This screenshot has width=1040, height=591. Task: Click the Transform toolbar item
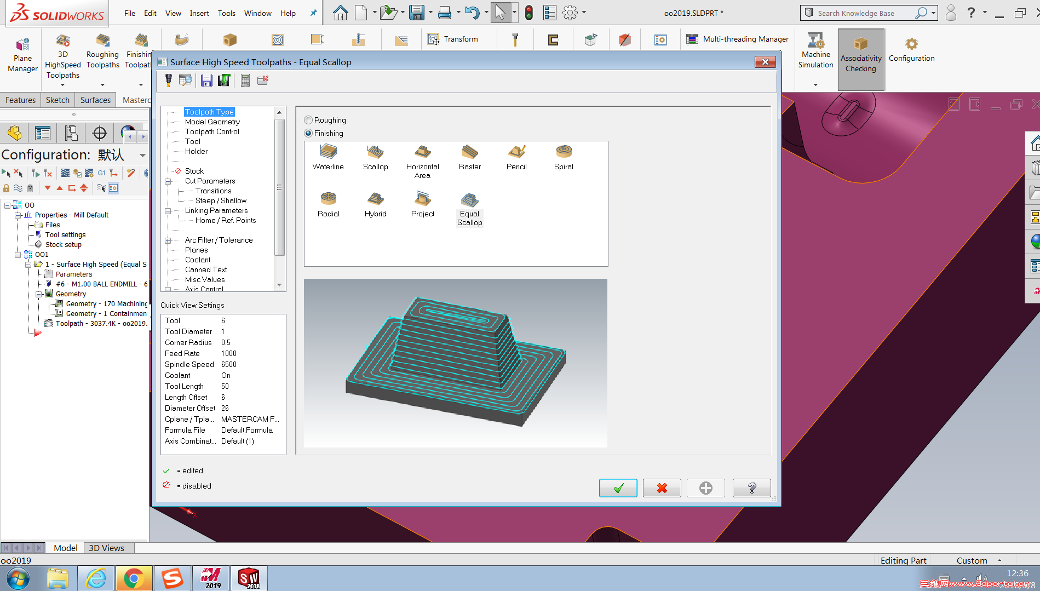(452, 39)
